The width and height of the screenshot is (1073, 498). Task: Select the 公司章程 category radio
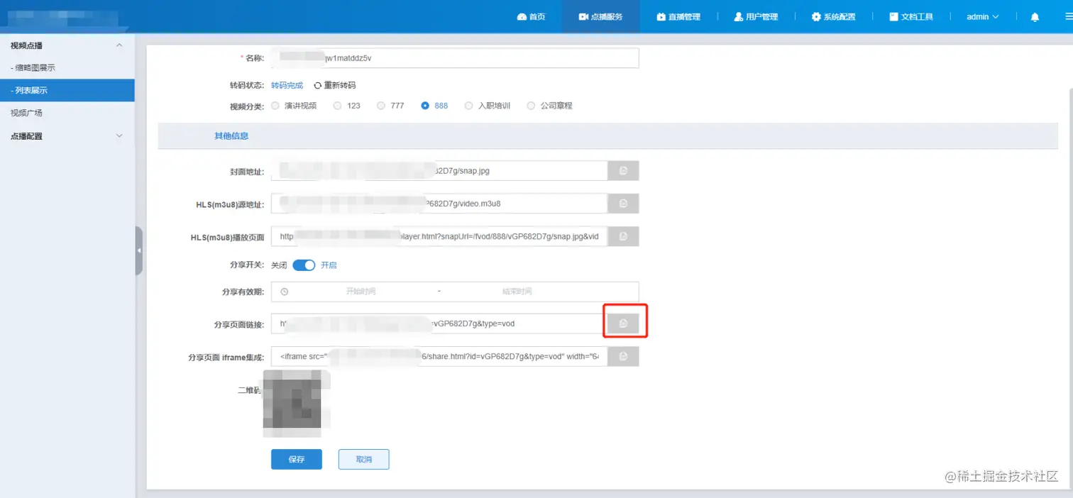click(531, 106)
